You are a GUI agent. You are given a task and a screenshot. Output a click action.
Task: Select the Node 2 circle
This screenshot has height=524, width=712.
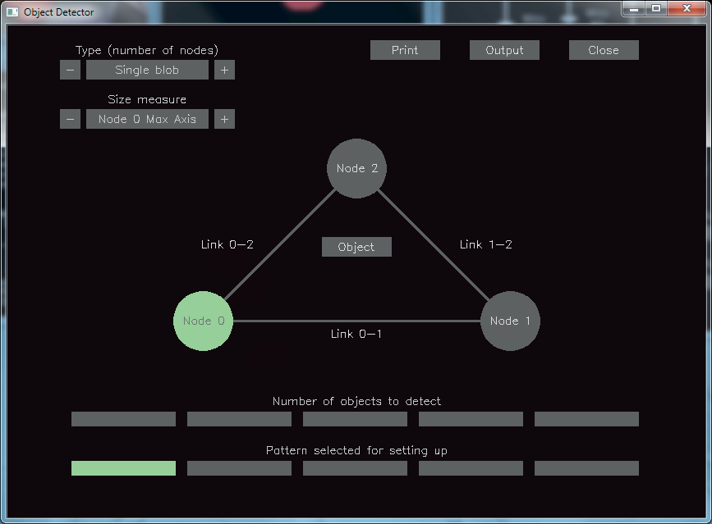(x=356, y=168)
